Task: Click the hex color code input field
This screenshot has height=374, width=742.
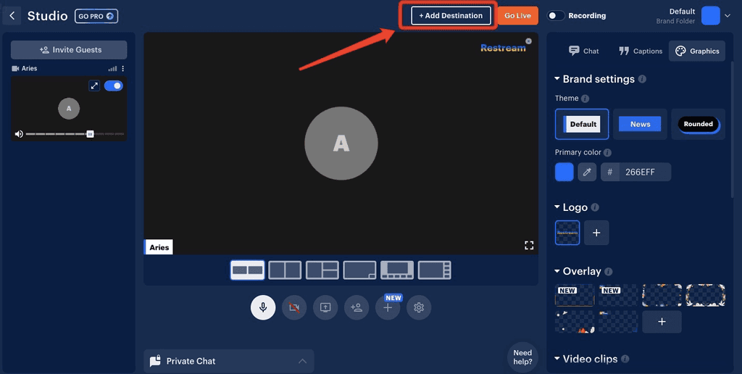Action: point(641,172)
